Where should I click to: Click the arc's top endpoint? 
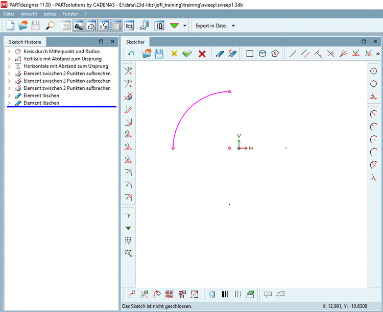tap(230, 91)
